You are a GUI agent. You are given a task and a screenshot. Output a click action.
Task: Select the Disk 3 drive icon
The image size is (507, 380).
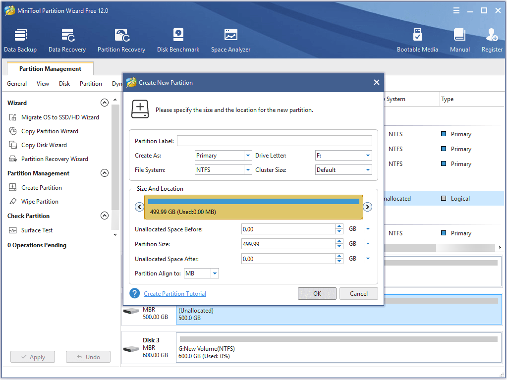point(131,349)
